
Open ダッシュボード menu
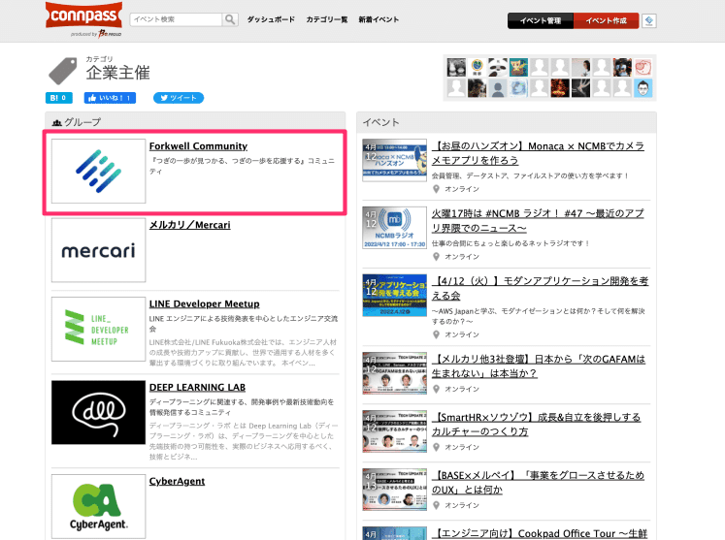[x=271, y=19]
